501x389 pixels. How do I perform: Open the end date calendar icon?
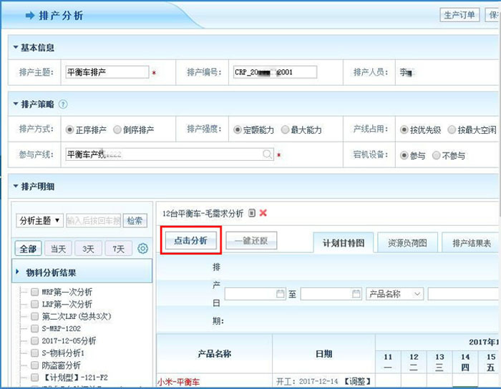tap(356, 294)
